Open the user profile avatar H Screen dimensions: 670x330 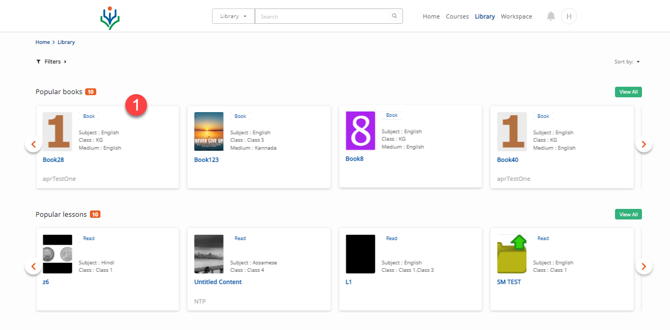click(568, 16)
